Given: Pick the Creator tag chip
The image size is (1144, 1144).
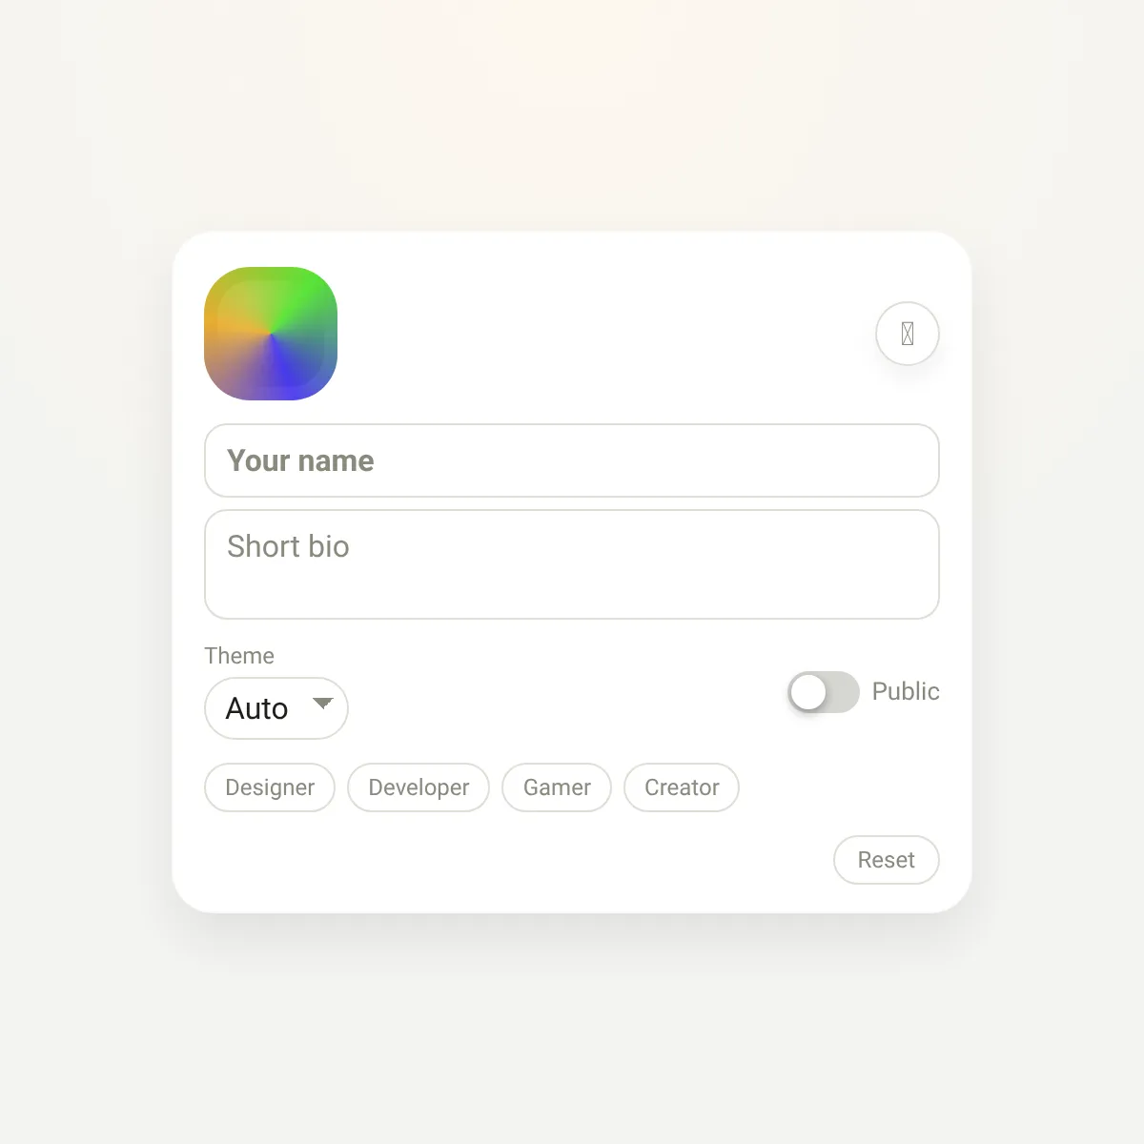Looking at the screenshot, I should point(682,787).
